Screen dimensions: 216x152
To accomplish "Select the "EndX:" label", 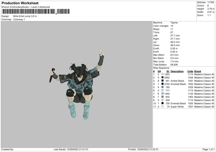I will [x=156, y=48].
